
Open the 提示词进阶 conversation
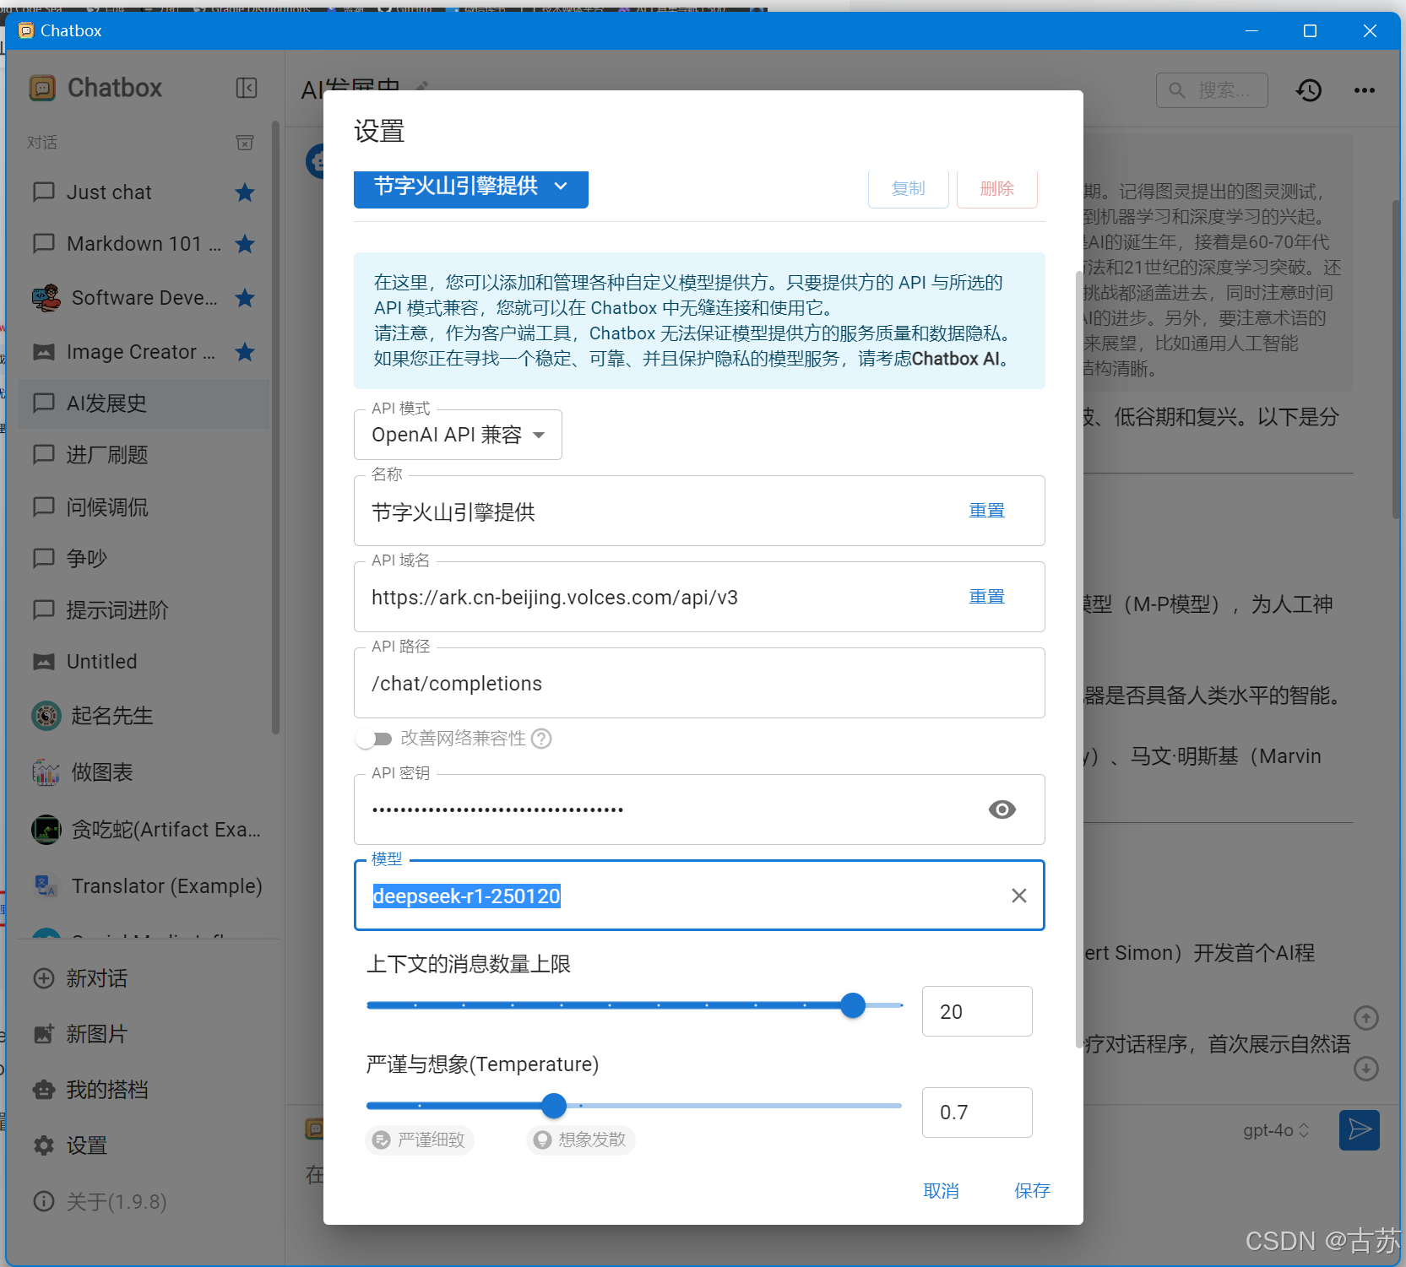(144, 610)
